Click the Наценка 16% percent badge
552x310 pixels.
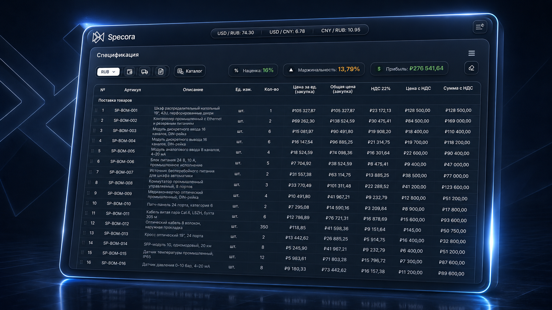253,70
